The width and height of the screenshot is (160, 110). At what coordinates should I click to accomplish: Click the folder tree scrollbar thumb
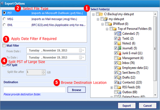click(155, 49)
